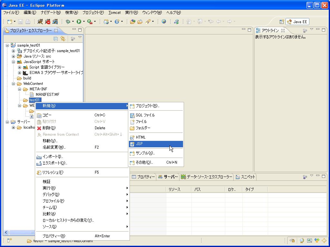This screenshot has width=330, height=247.
Task: Choose SQL ファイル in the submenu
Action: click(156, 115)
